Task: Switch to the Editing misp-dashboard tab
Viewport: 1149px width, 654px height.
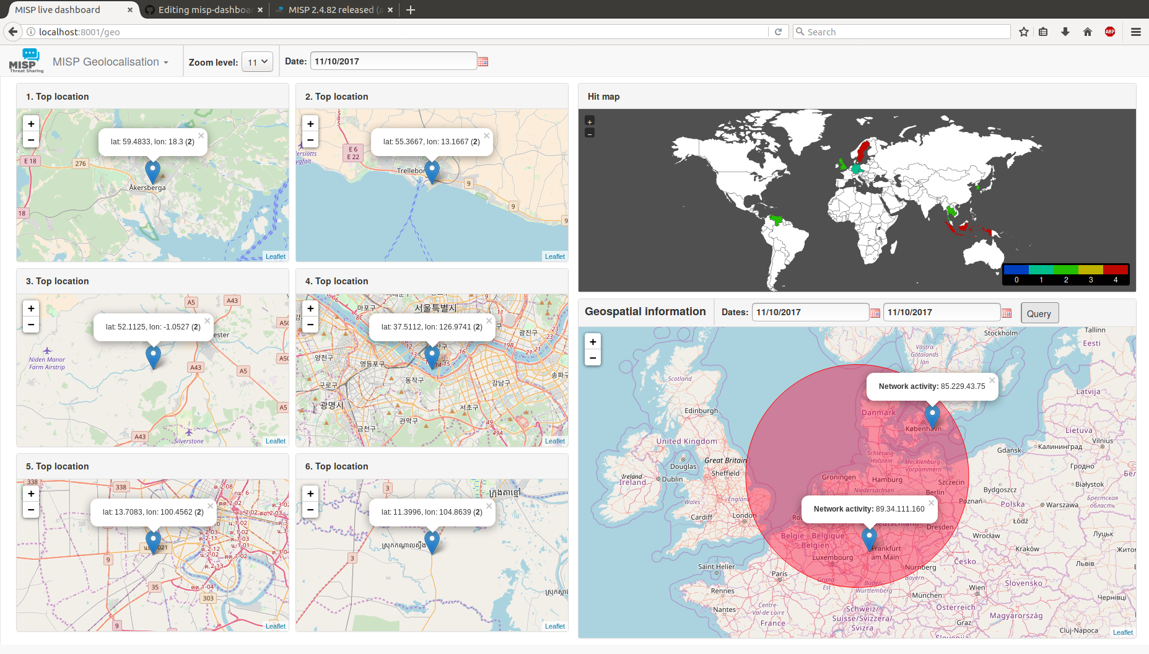Action: [x=204, y=10]
